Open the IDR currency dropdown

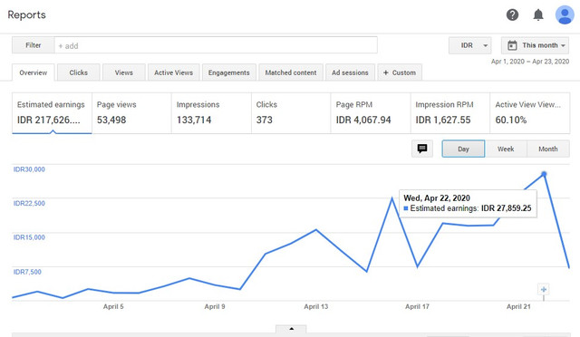click(469, 45)
